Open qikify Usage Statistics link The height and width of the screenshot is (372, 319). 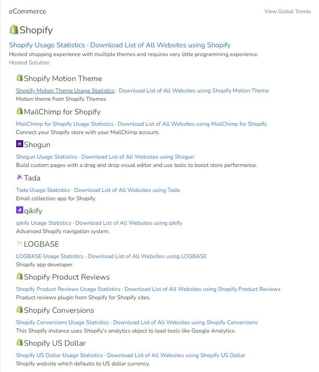point(44,223)
